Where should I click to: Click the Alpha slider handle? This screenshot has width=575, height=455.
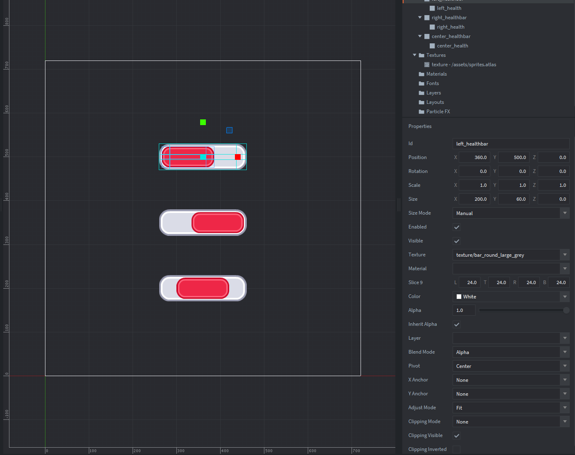pyautogui.click(x=566, y=310)
